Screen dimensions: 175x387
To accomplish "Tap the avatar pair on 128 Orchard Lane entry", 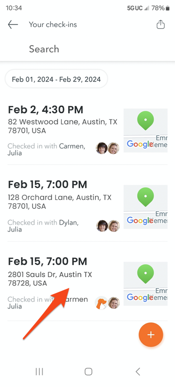I will 108,226.
